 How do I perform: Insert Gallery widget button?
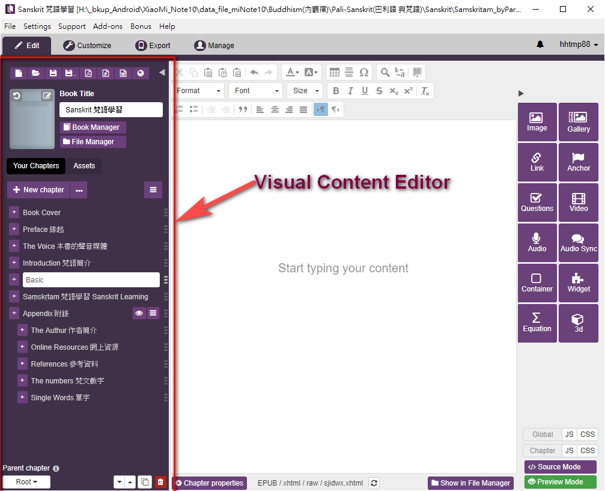[579, 122]
